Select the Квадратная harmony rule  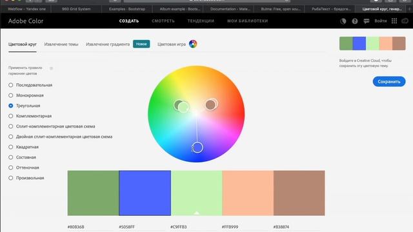[23, 147]
